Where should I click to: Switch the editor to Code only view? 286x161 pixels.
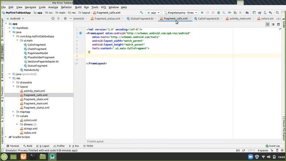[x=267, y=24]
